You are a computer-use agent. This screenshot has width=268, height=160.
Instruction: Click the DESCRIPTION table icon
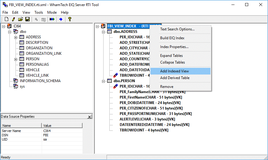22,42
